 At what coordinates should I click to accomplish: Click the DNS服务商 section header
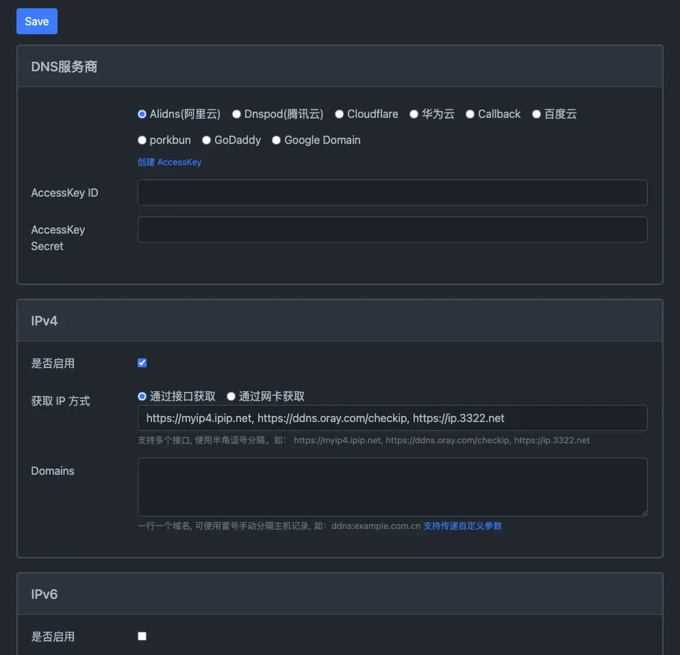pyautogui.click(x=340, y=66)
